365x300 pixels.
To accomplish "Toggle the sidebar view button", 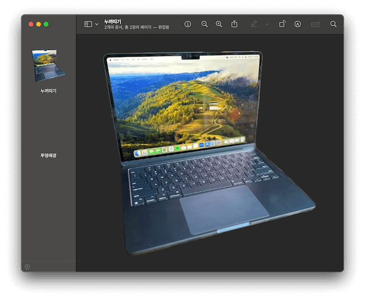I will pyautogui.click(x=88, y=24).
